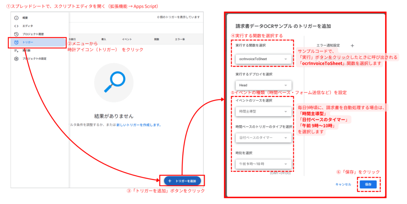Click the Editor code brackets icon
Viewport: 407px width, 204px height.
[16, 26]
